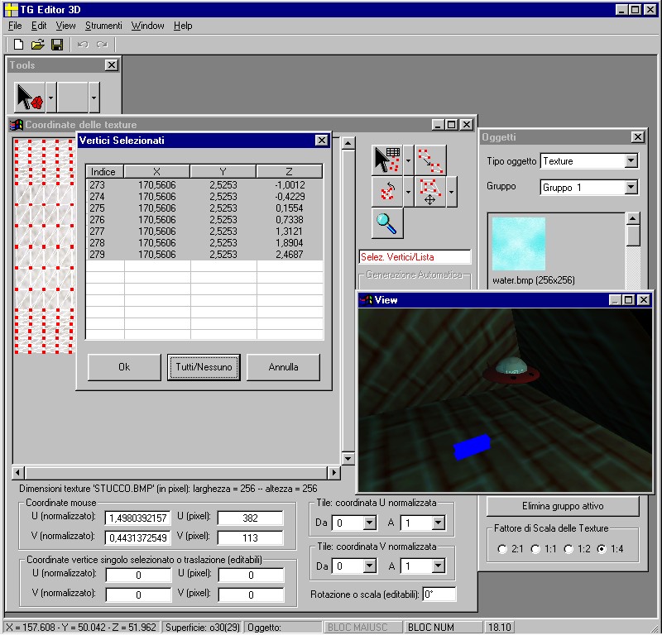Open the Tile U 'Da' value dropdown
662x635 pixels.
(368, 523)
